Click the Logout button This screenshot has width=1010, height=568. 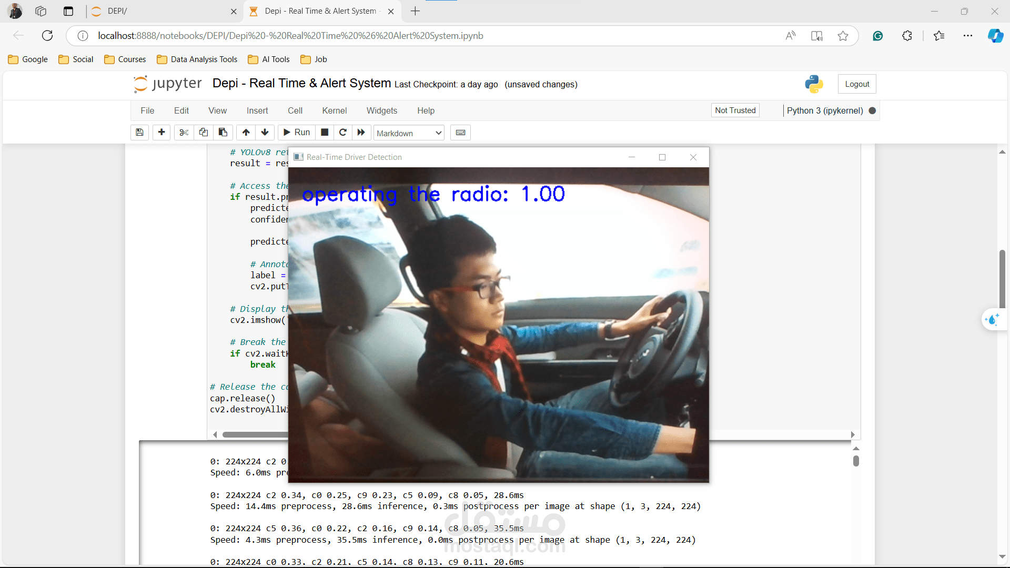tap(857, 84)
